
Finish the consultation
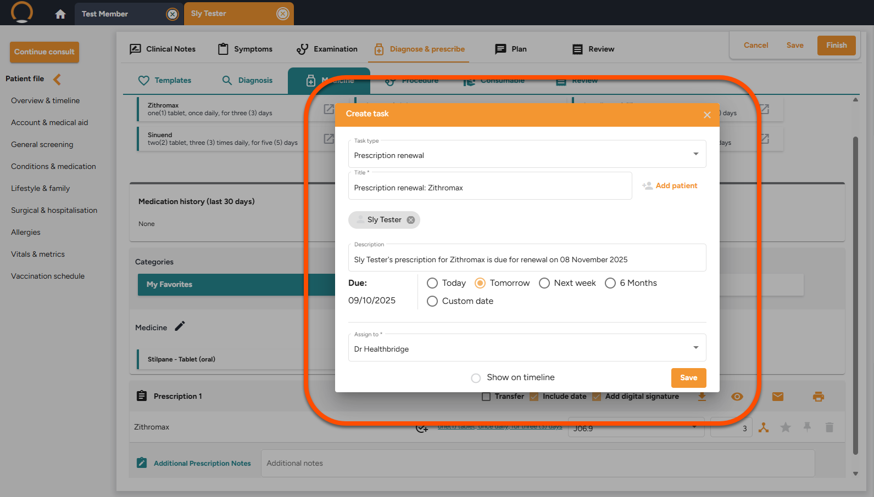pyautogui.click(x=837, y=45)
